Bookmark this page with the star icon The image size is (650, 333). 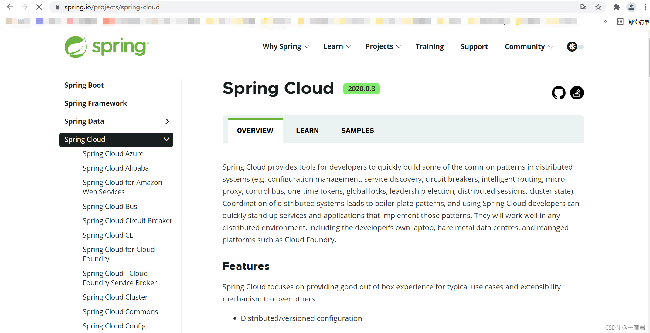coord(598,7)
